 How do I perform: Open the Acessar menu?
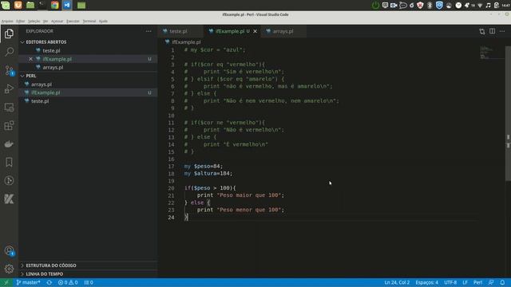point(57,22)
